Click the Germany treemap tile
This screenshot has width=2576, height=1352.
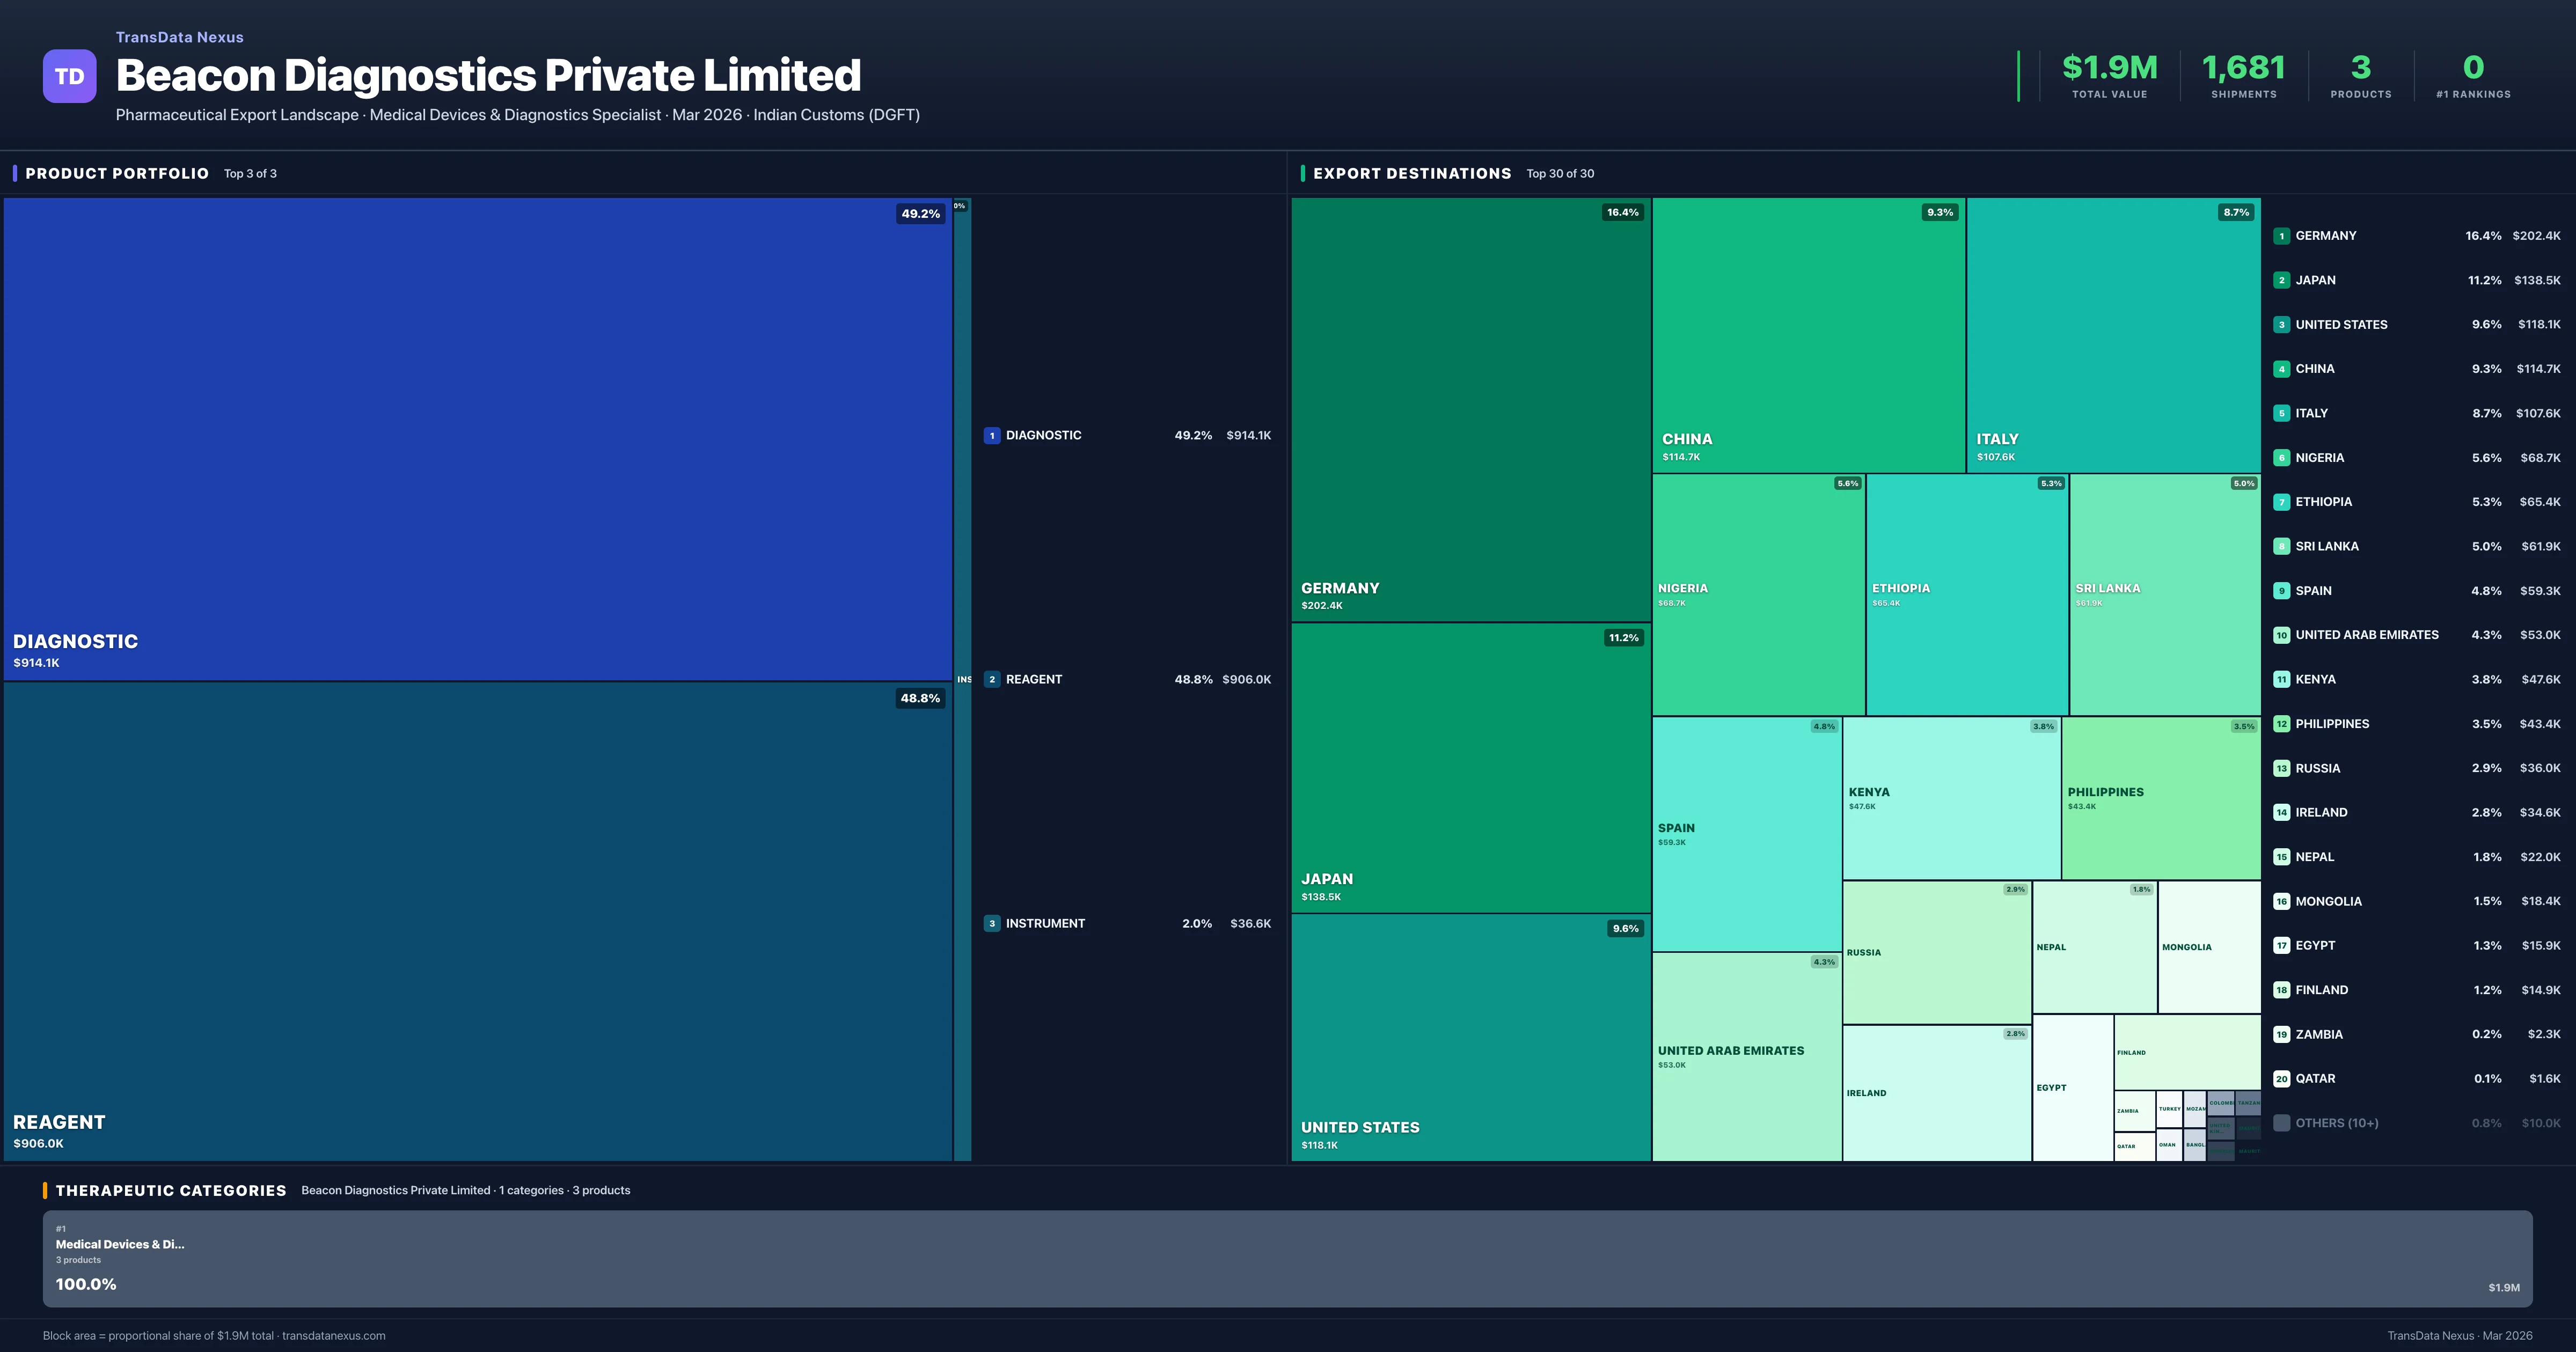(1470, 410)
